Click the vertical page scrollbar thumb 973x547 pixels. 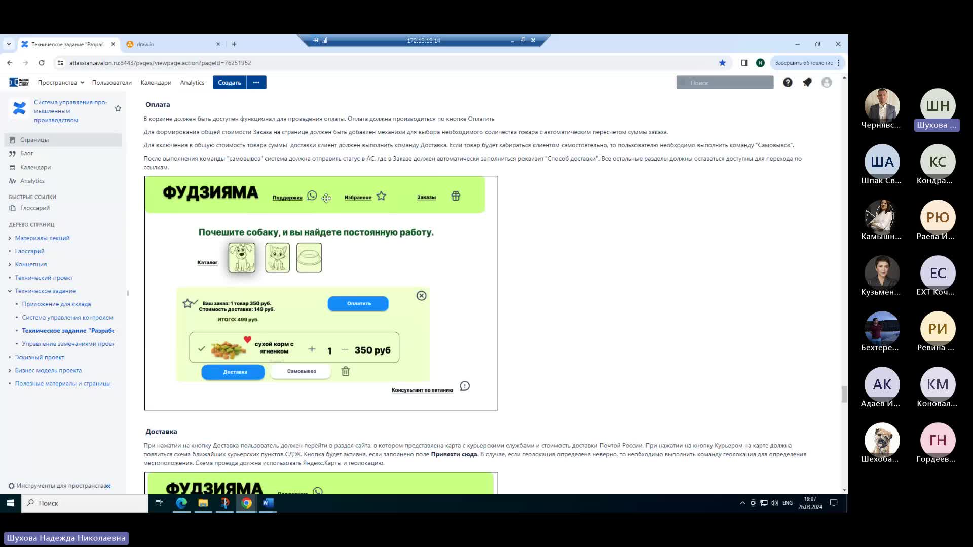pyautogui.click(x=844, y=394)
